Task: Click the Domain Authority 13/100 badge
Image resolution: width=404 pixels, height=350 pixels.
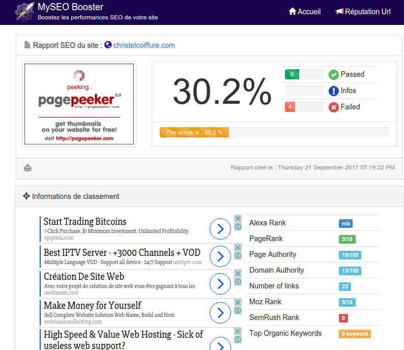Action: pos(350,271)
